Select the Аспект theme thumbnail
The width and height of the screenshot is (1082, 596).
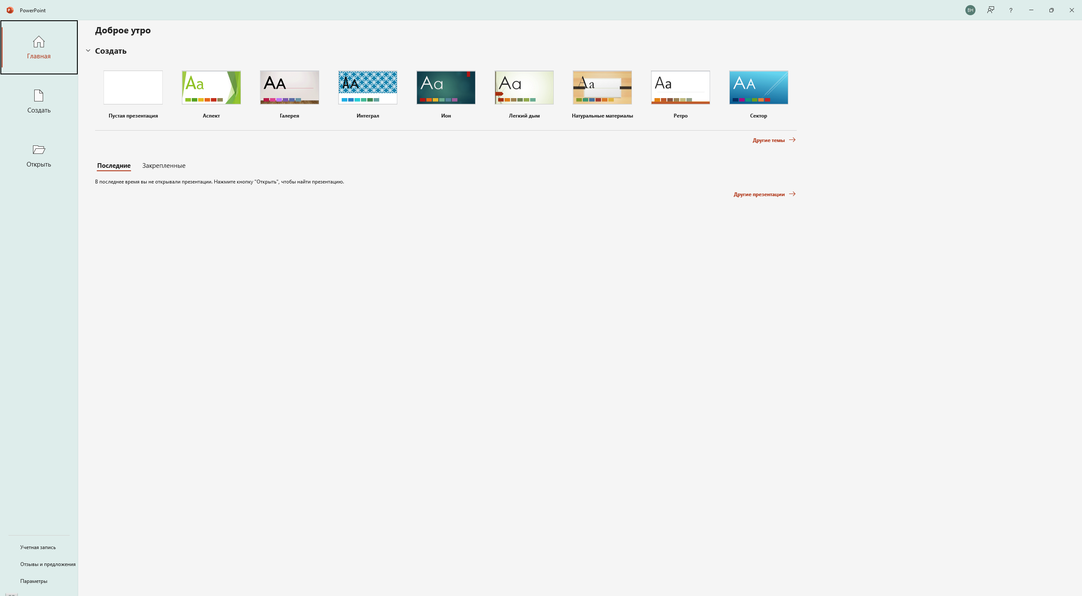(211, 87)
